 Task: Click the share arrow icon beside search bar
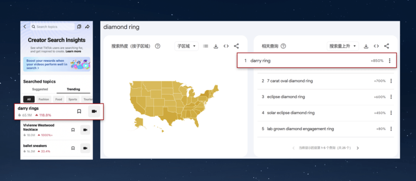87,27
